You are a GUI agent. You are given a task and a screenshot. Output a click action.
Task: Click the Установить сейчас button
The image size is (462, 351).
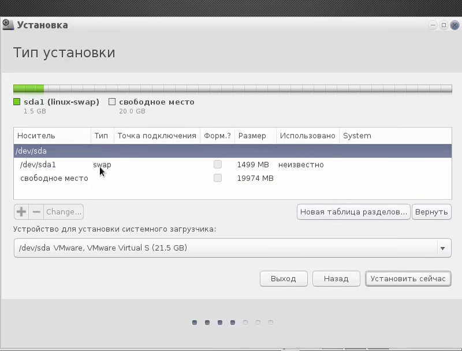pos(408,279)
